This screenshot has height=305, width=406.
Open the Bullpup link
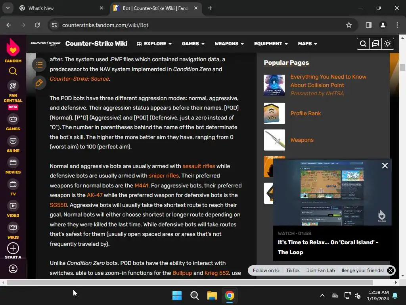coord(182,273)
